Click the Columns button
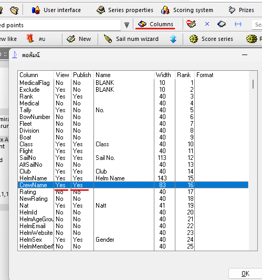Screen dimensions: 262x280 155,24
